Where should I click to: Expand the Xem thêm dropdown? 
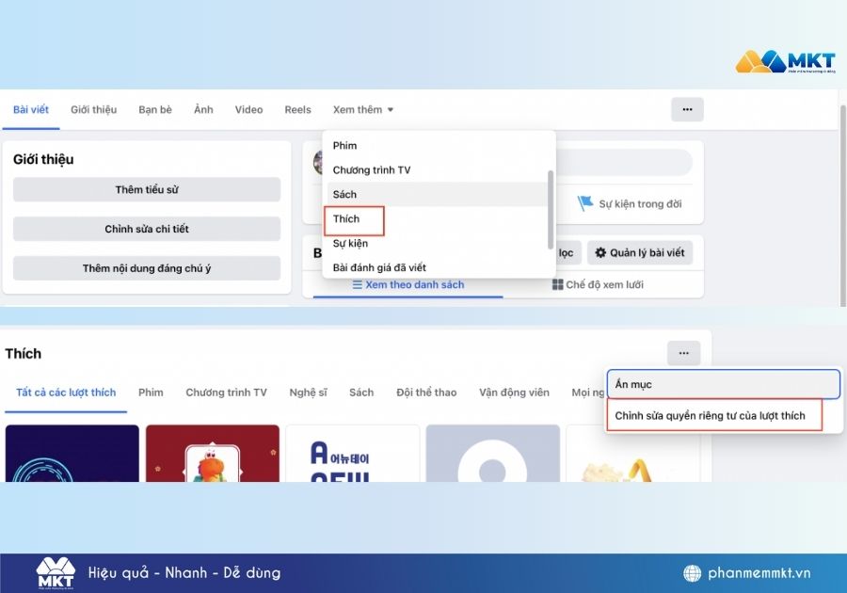point(362,109)
